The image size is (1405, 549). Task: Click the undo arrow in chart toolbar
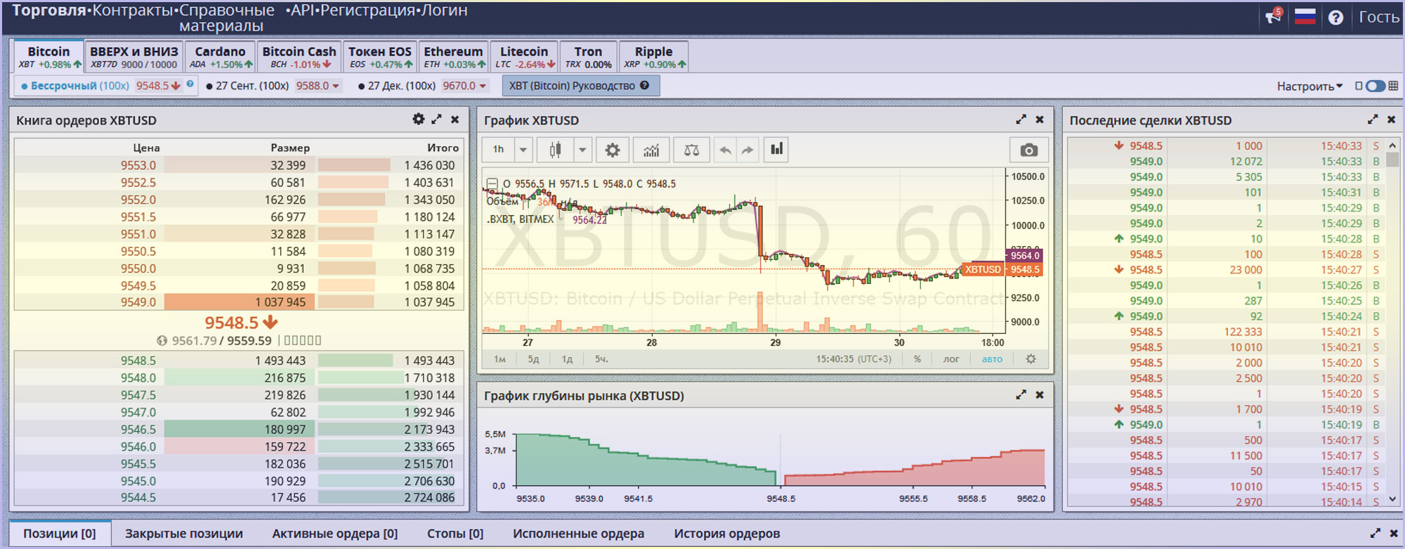point(726,150)
